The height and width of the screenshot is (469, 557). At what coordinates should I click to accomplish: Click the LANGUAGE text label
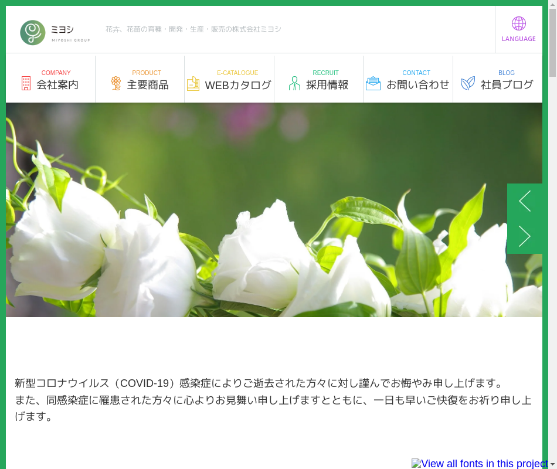point(518,39)
